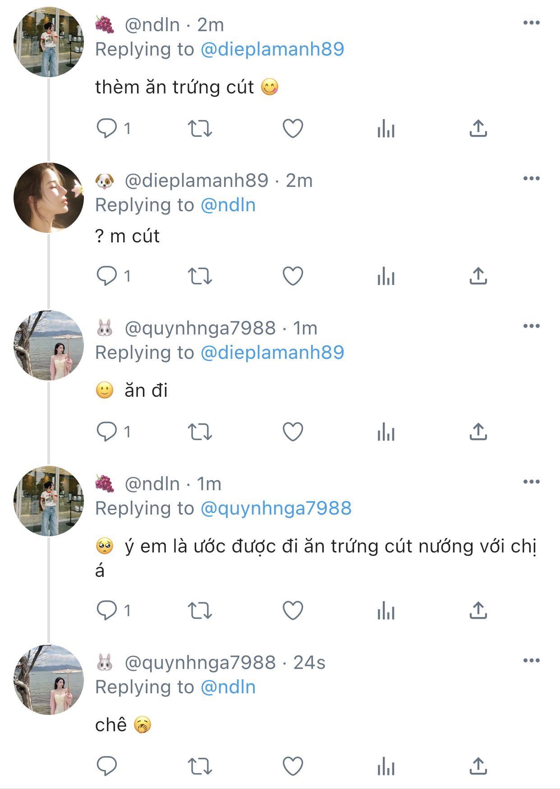Like the 'ăn đi' tweet
560x789 pixels.
pyautogui.click(x=293, y=432)
